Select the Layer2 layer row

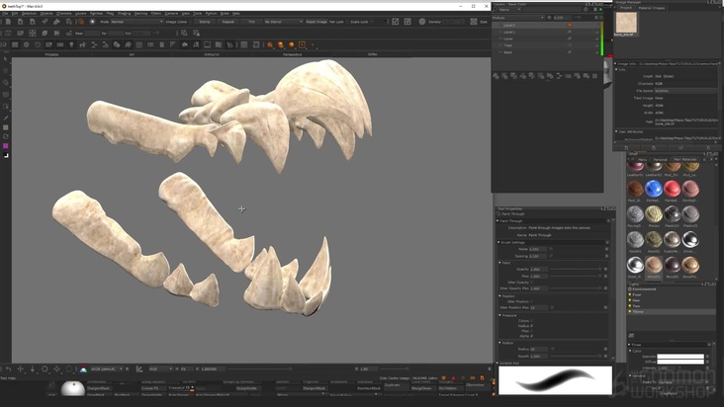546,25
